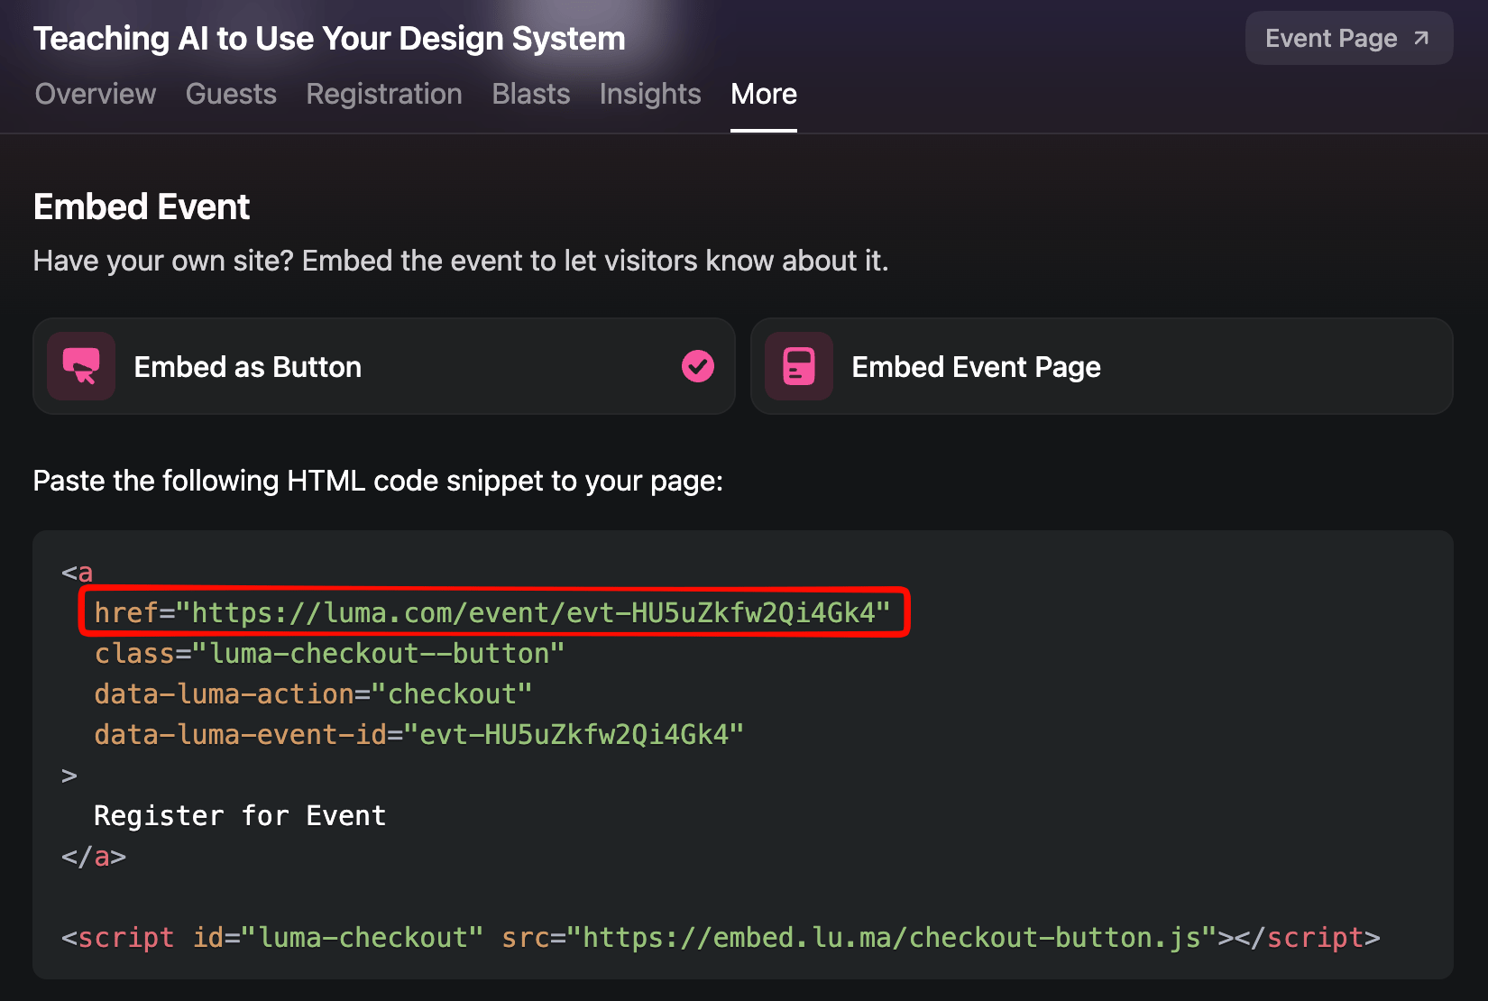This screenshot has width=1488, height=1001.
Task: Click the pink cursor icon for Embed as Button
Action: tap(81, 366)
